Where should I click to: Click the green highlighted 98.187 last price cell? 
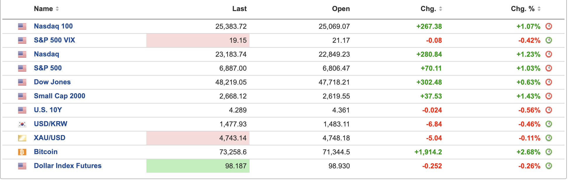[198, 166]
